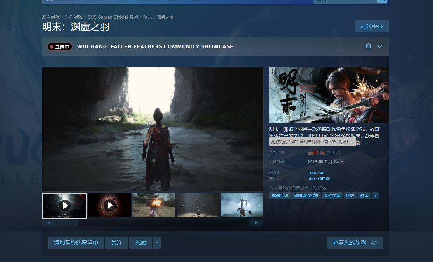Open the 差评如潮 reviews summary

coord(317,153)
